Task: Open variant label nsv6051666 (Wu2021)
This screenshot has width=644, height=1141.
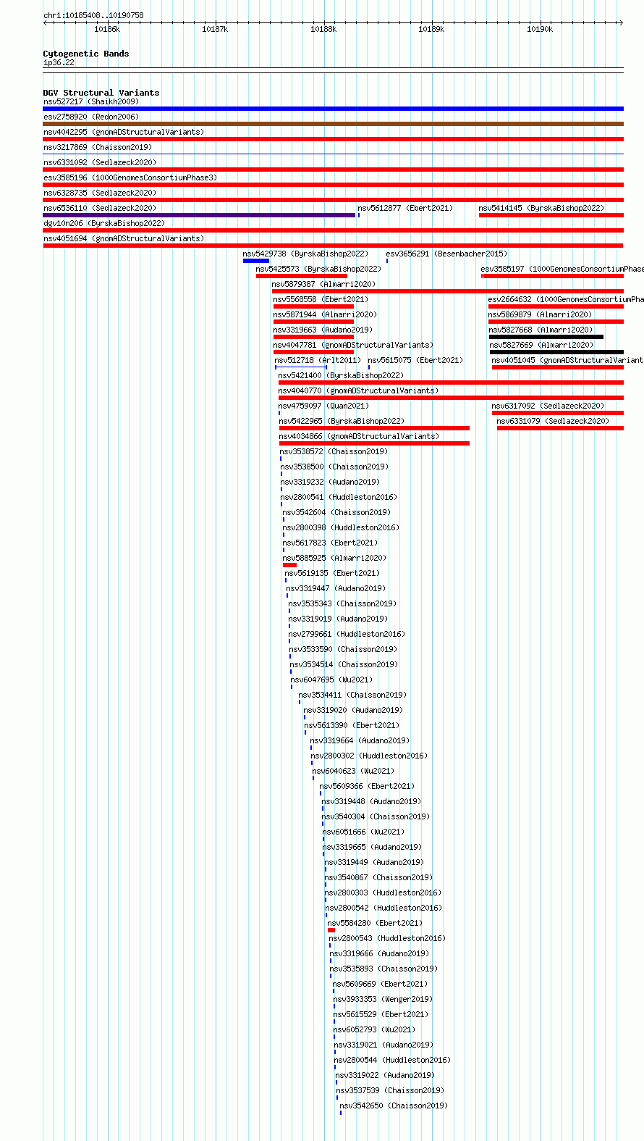Action: pyautogui.click(x=363, y=832)
